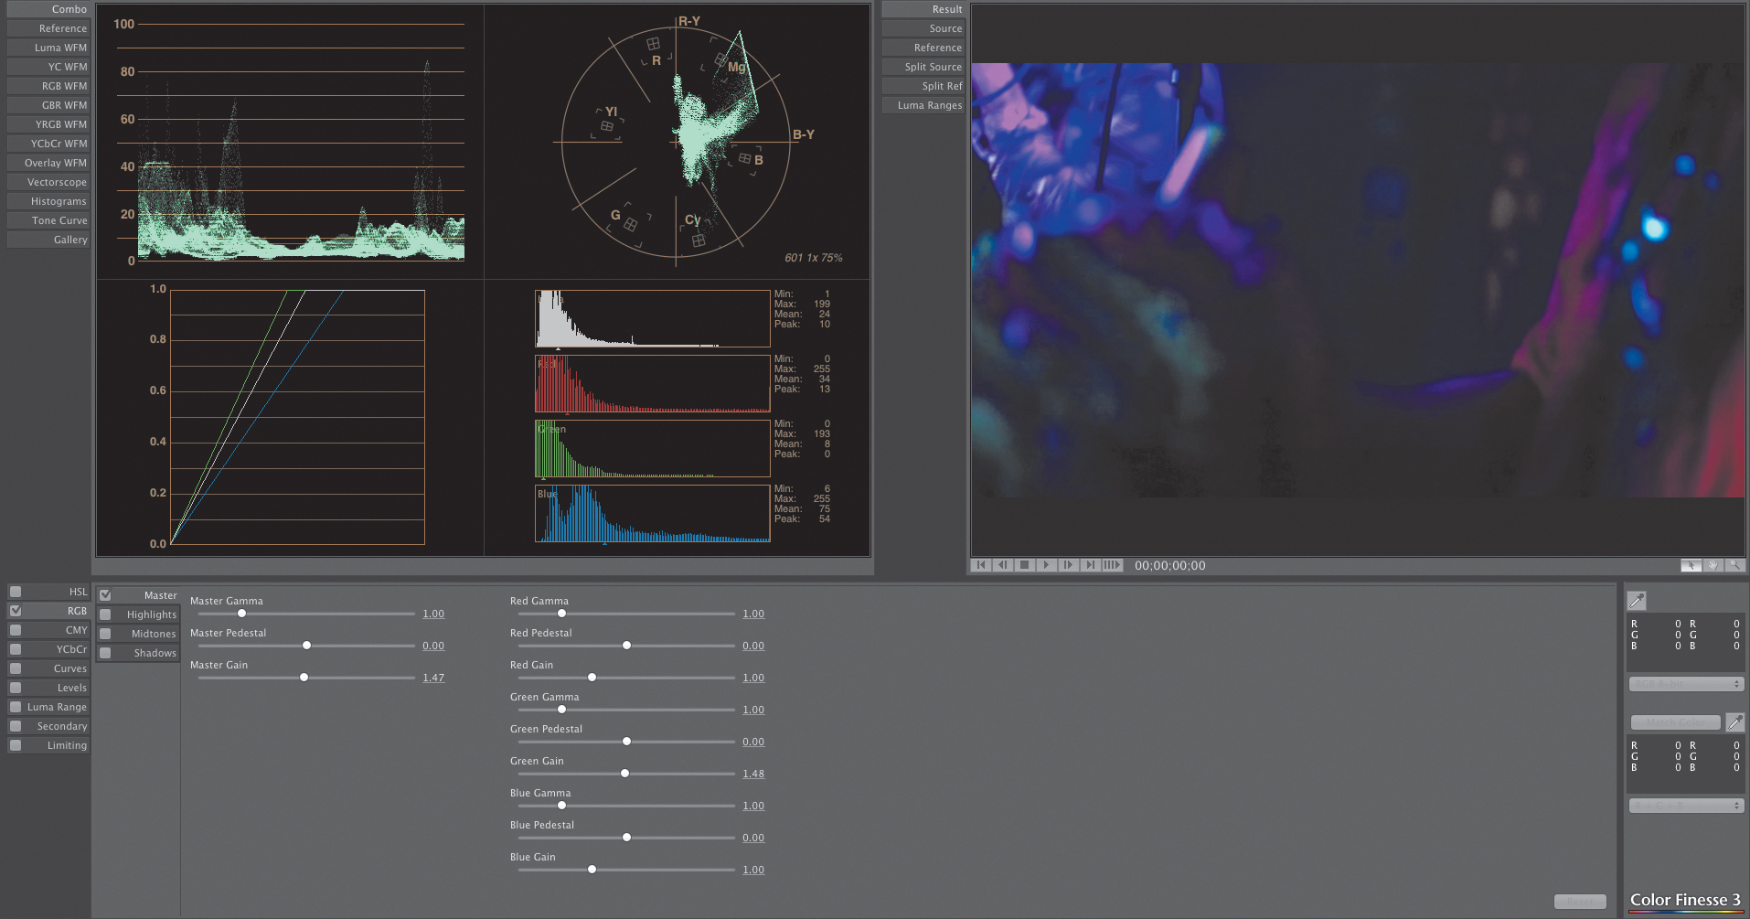Enable the Levels checkbox
This screenshot has height=919, width=1750.
pyautogui.click(x=16, y=688)
